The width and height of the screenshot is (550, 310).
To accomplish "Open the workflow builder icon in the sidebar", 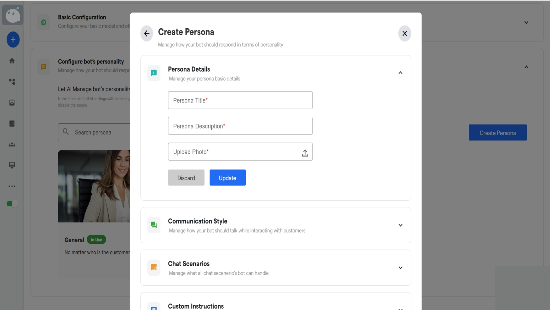I will (x=12, y=82).
